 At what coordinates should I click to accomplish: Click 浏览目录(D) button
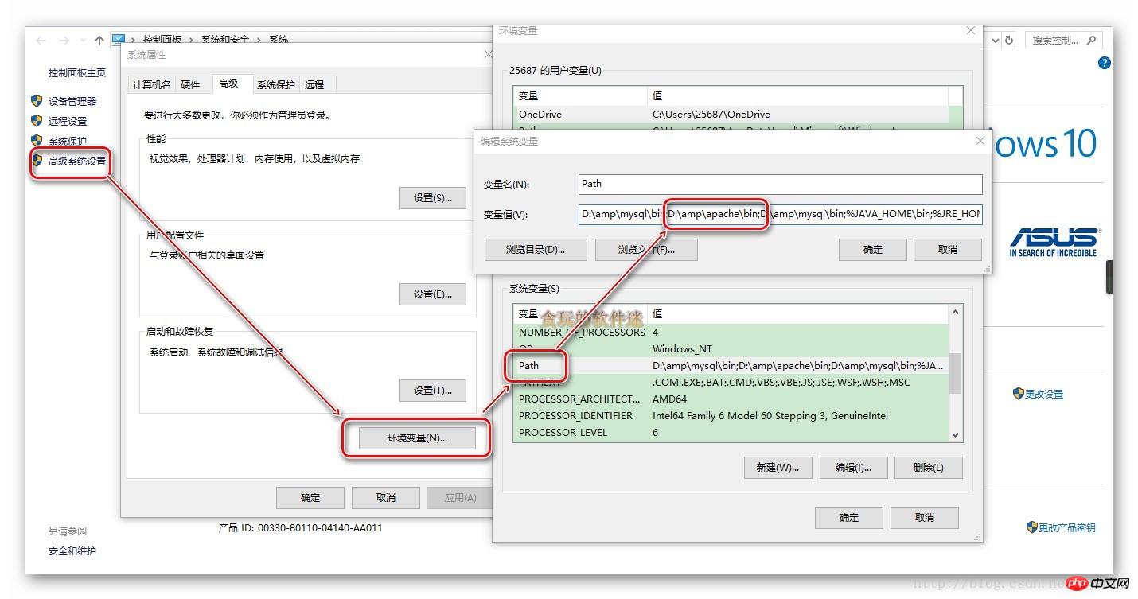coord(535,250)
